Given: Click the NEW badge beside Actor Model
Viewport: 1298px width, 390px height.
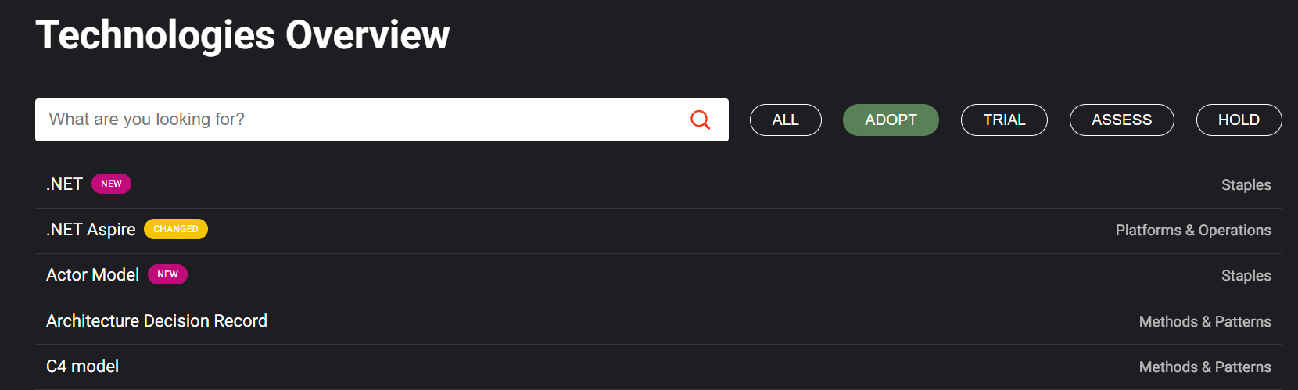Looking at the screenshot, I should tap(167, 274).
